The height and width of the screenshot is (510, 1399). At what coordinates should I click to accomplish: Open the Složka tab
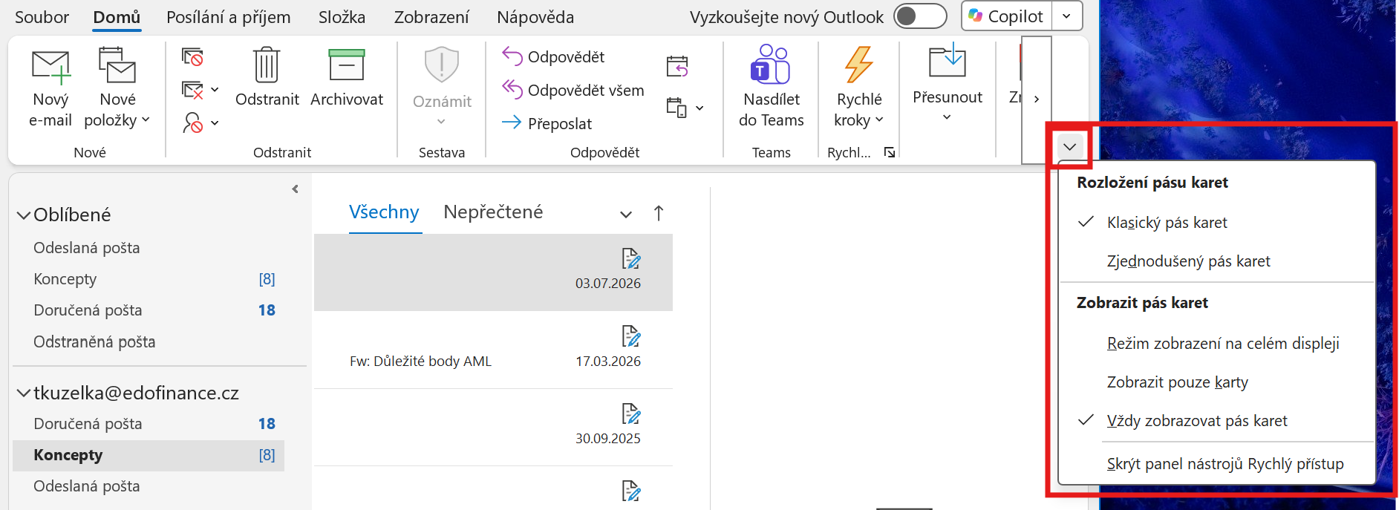(x=342, y=17)
